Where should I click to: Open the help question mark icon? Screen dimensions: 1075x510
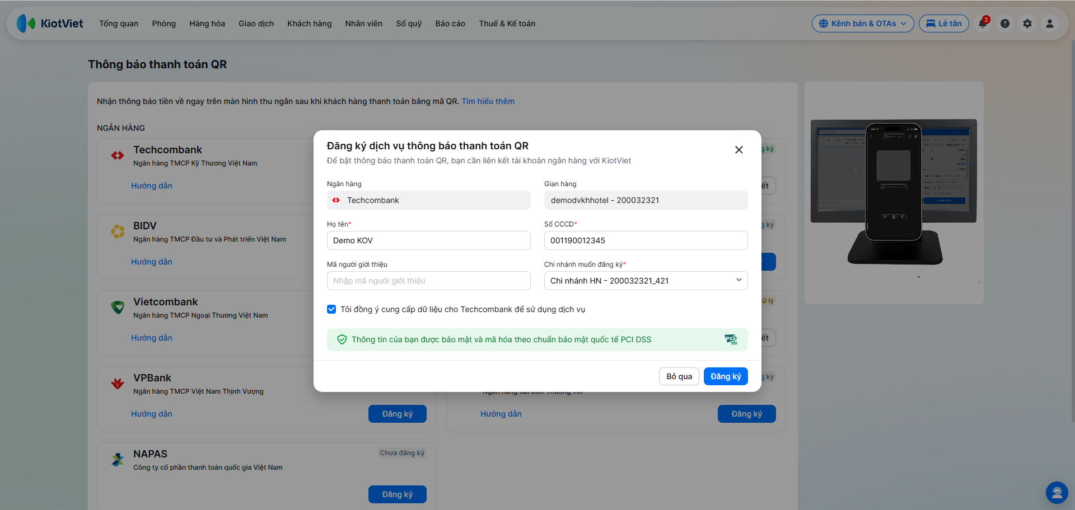coord(1005,23)
